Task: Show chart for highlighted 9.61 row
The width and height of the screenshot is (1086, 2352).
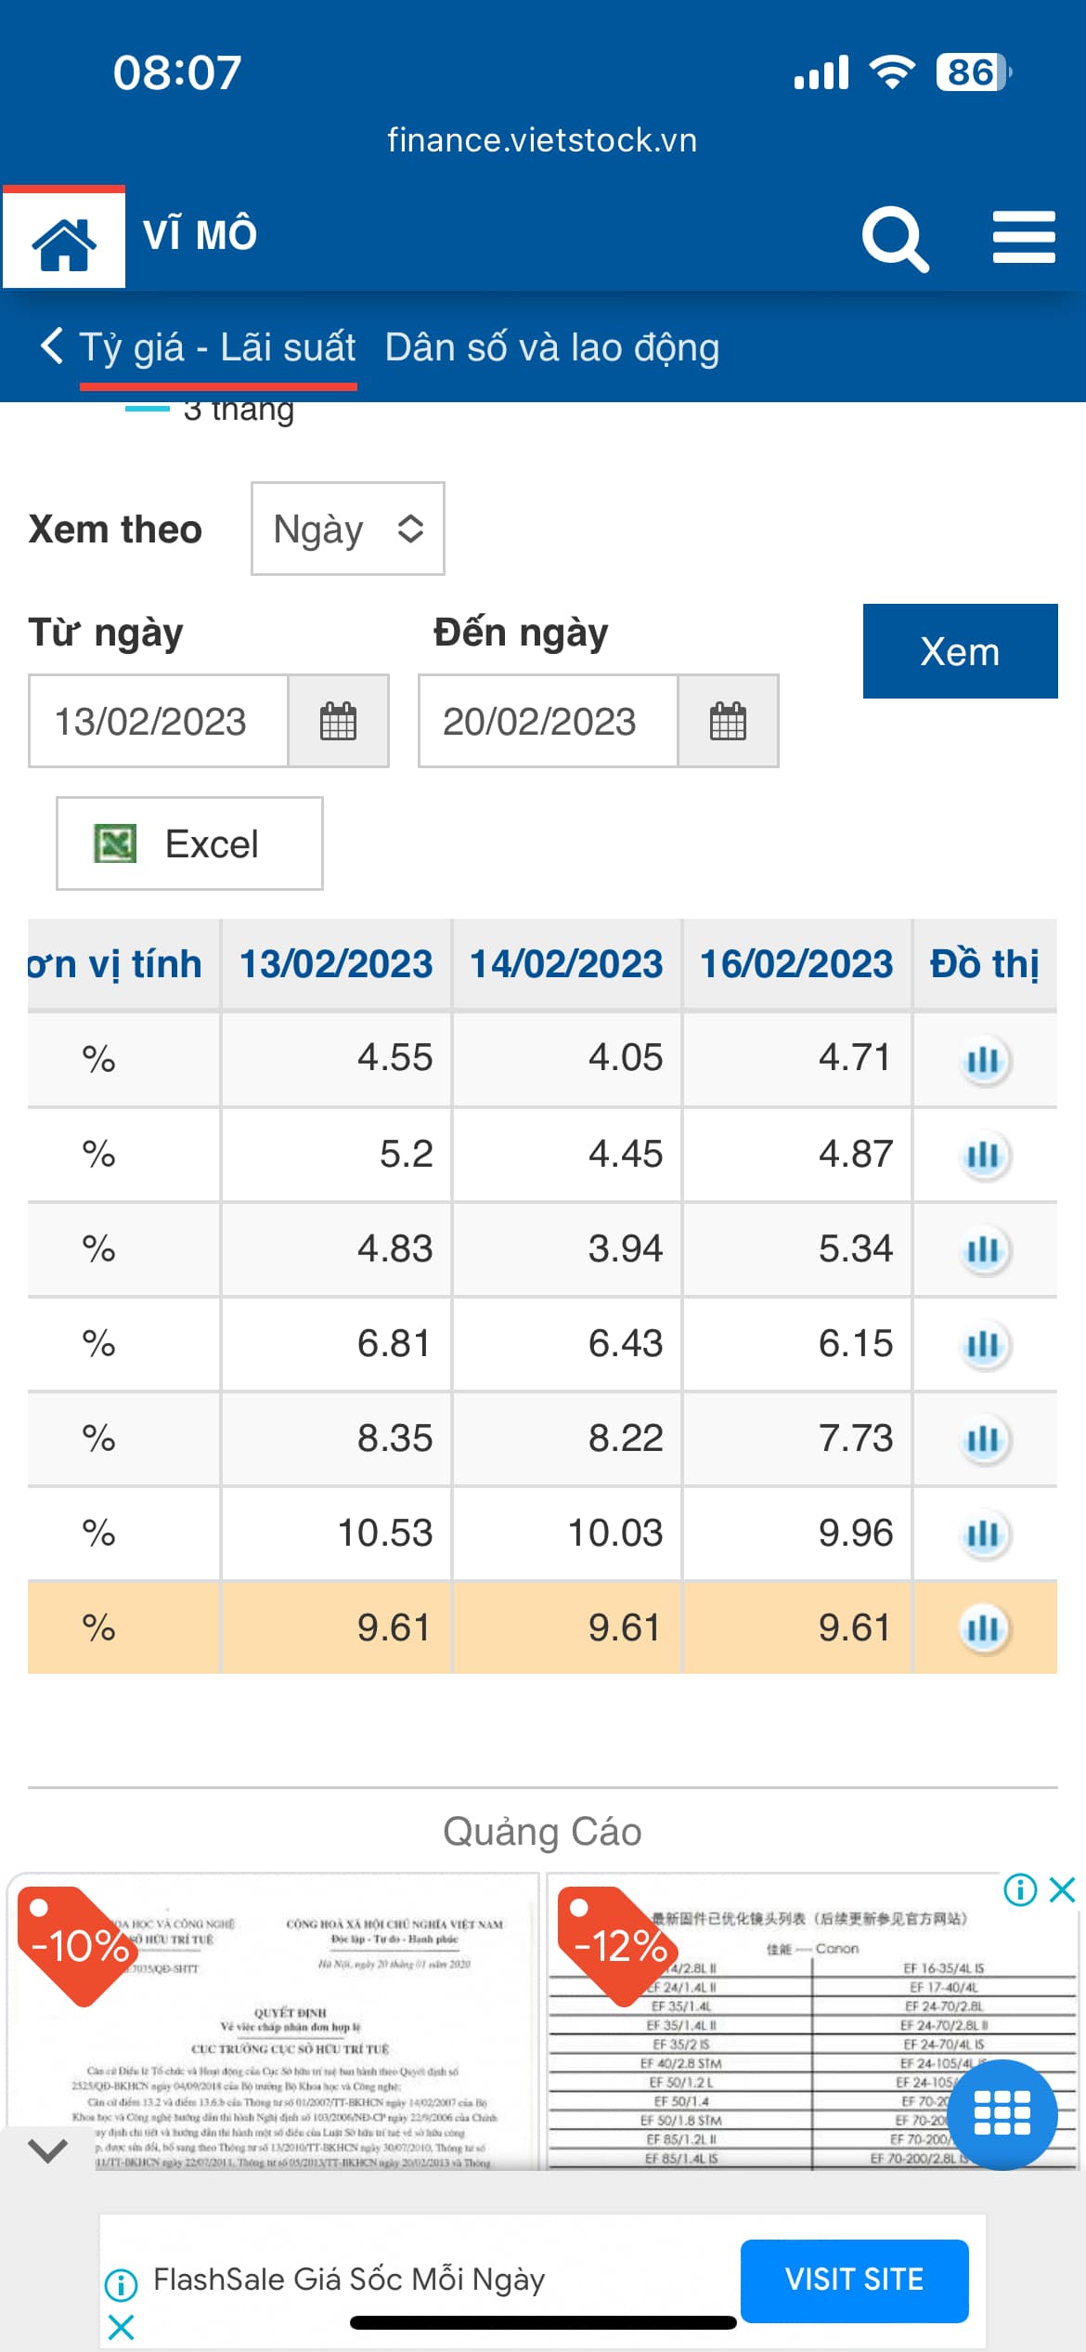Action: point(983,1628)
